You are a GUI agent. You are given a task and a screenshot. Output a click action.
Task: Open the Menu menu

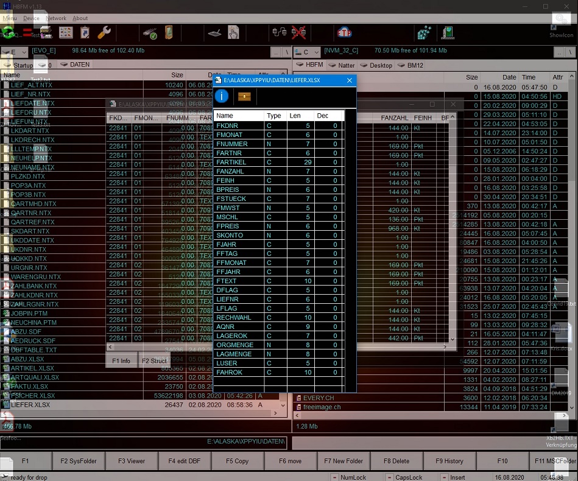(x=9, y=18)
